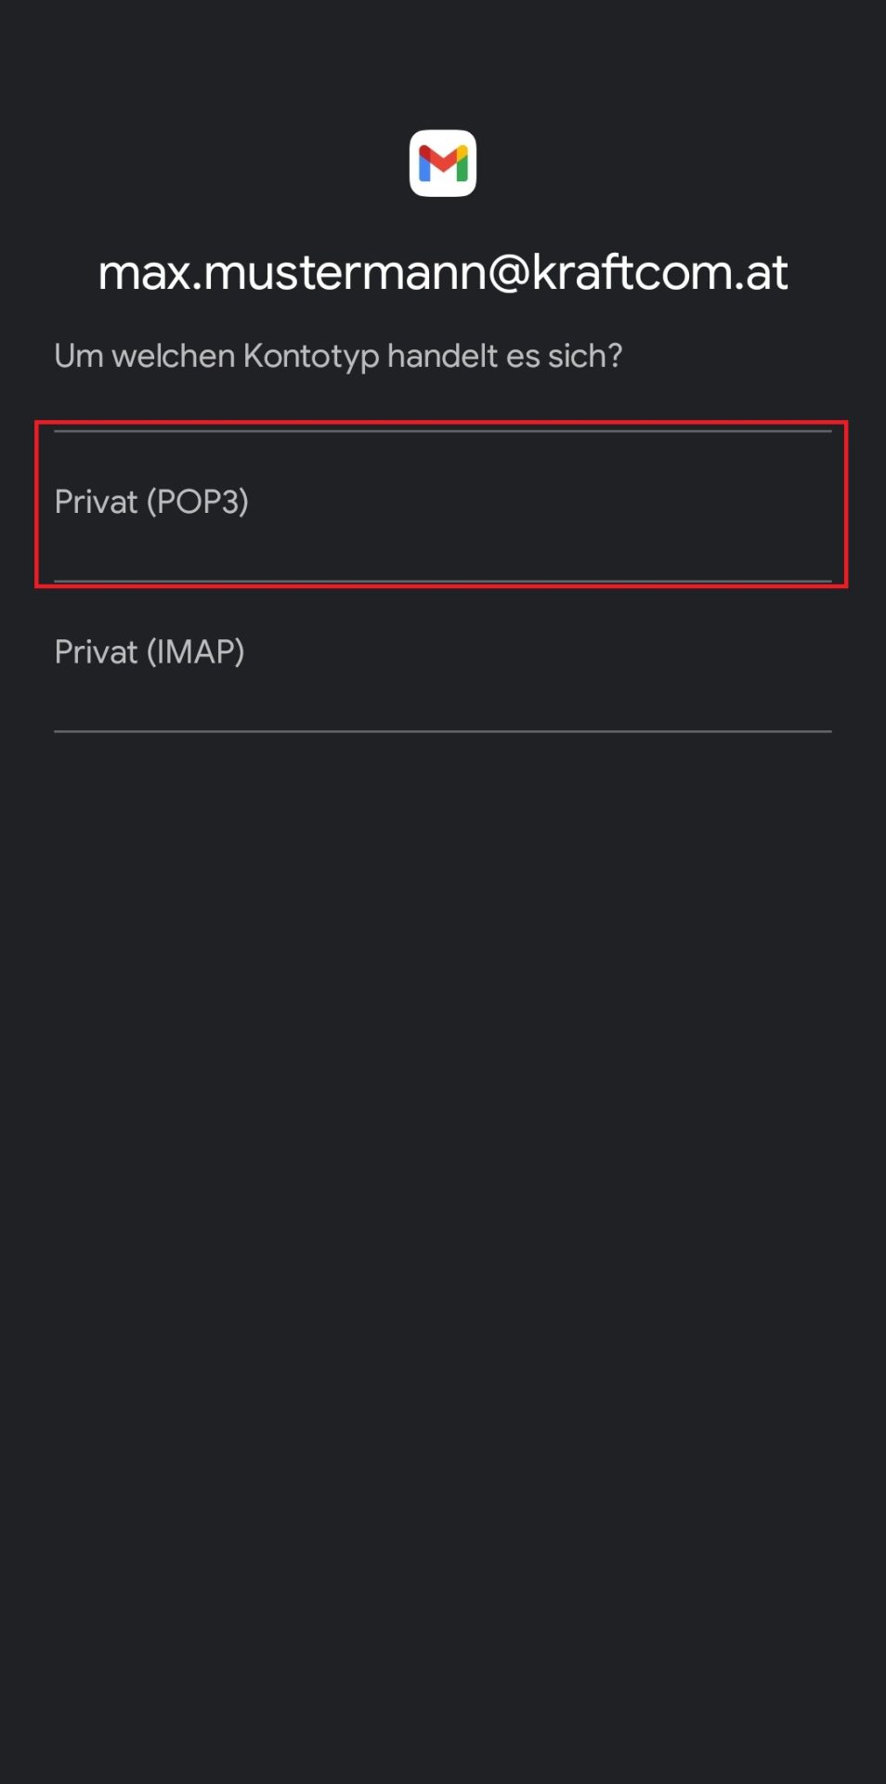Image resolution: width=886 pixels, height=1784 pixels.
Task: Click the 'Privat (IMAP)' label text
Action: click(x=150, y=652)
